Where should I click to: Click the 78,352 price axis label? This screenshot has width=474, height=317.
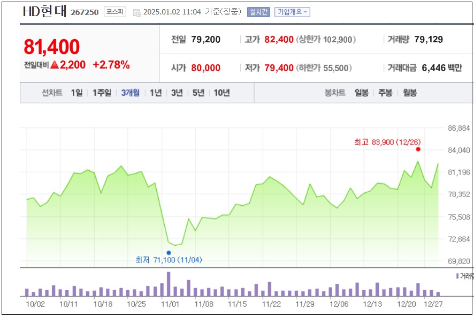[459, 194]
